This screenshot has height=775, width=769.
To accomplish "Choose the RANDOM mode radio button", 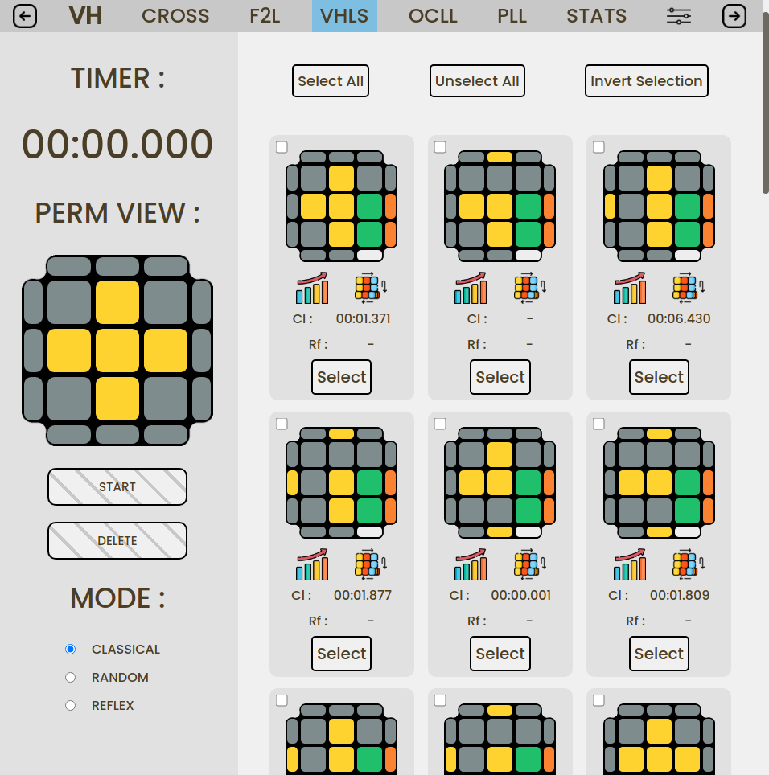I will pos(71,678).
